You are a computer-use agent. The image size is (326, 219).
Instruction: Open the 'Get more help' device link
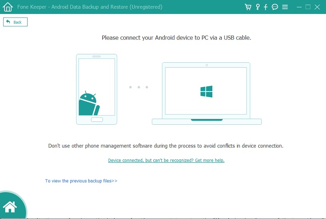coord(166,160)
